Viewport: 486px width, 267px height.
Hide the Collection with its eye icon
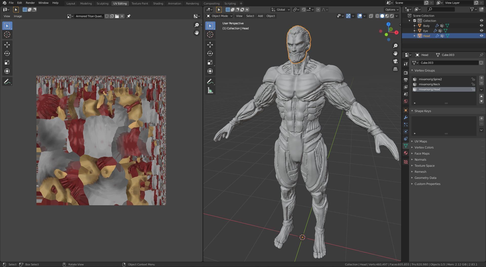pos(481,21)
